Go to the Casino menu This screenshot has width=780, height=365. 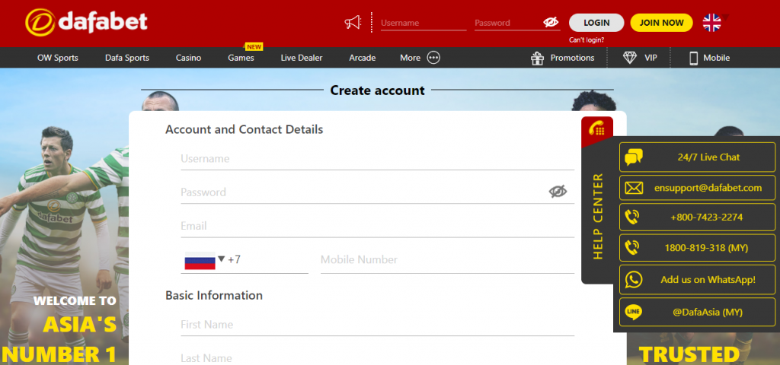(x=189, y=58)
